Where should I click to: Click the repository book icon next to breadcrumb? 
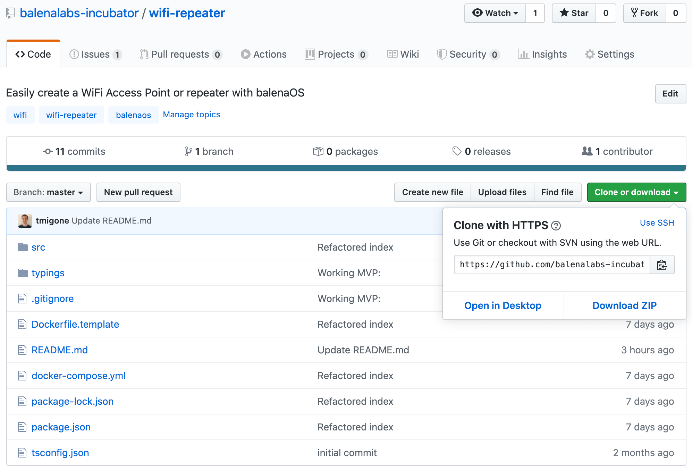pyautogui.click(x=10, y=13)
